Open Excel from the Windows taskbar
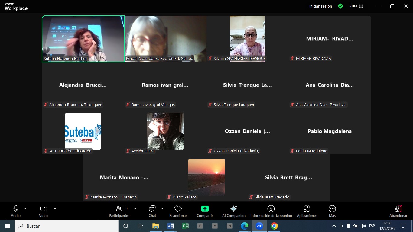413x232 pixels. [x=185, y=226]
